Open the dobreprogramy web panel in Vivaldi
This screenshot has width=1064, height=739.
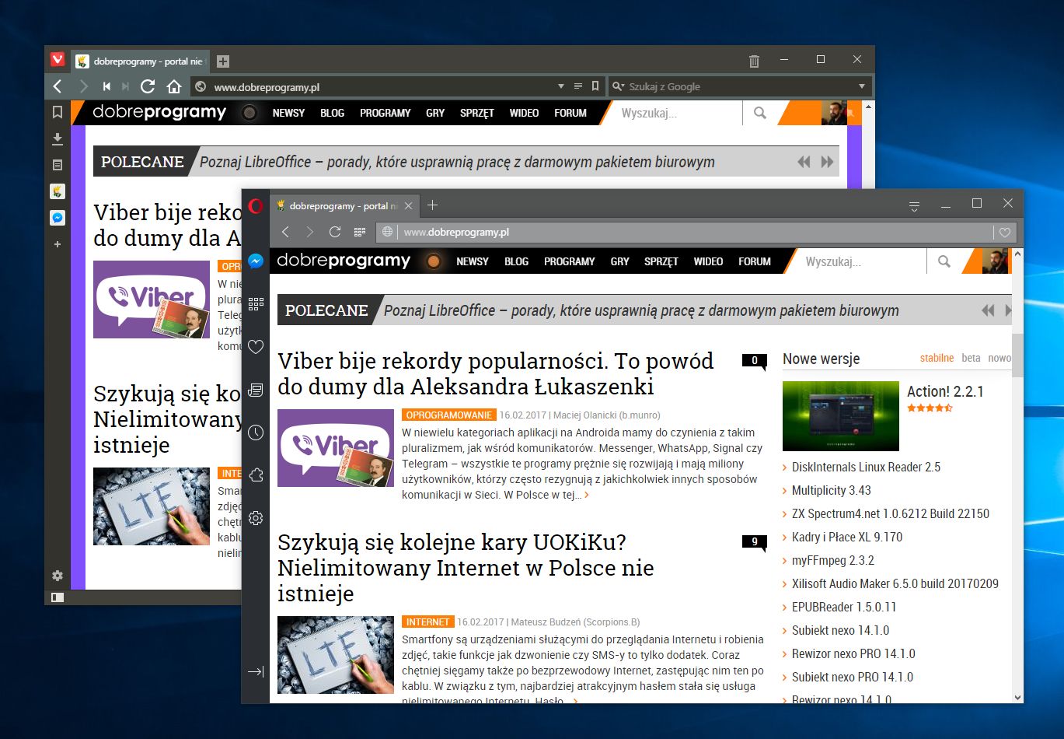click(x=57, y=191)
